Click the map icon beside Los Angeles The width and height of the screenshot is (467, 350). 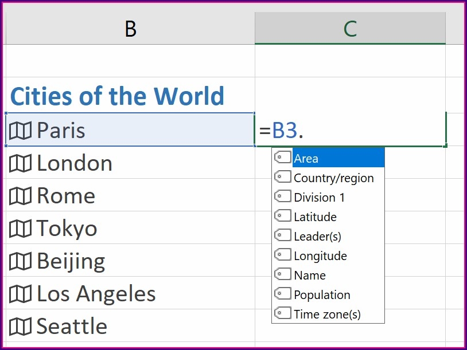coord(21,294)
